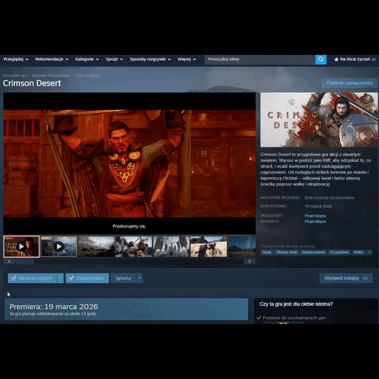Click the 'Crimson Desert' page title
Screen dimensions: 379x379
(x=32, y=83)
